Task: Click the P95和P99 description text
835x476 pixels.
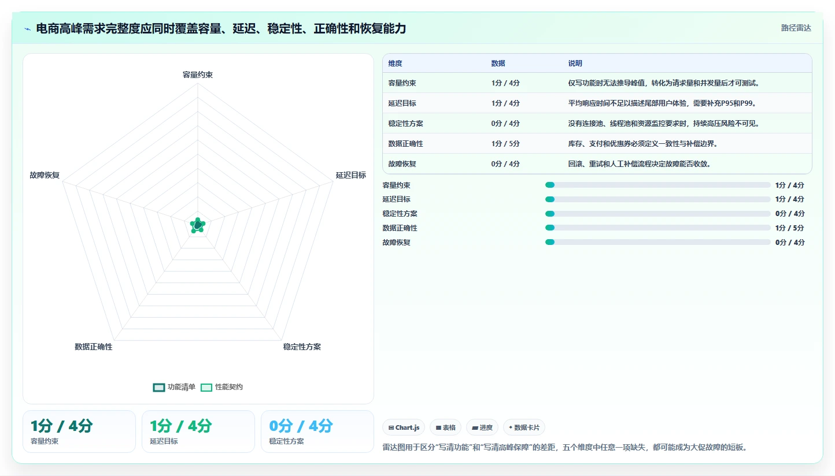Action: click(663, 103)
